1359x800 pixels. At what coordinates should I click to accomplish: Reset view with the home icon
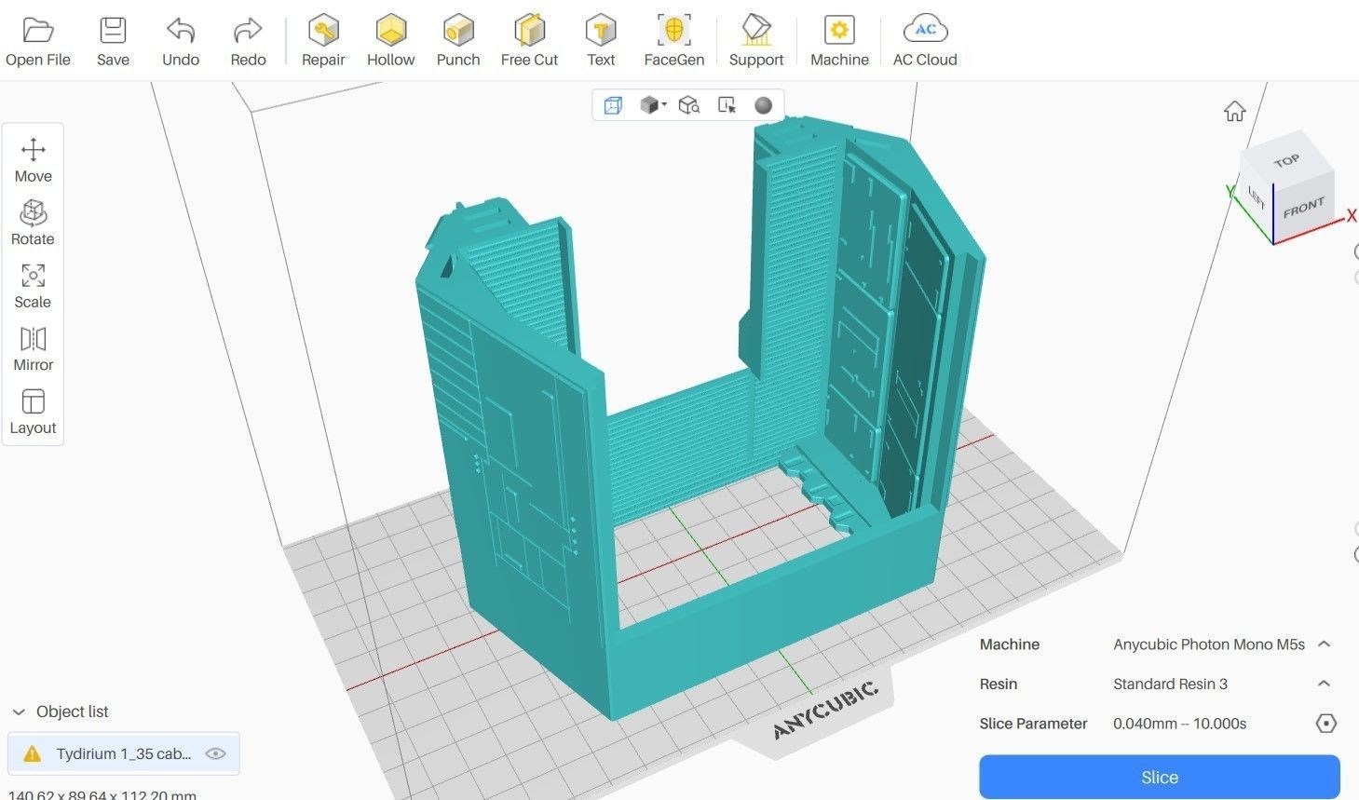tap(1234, 112)
